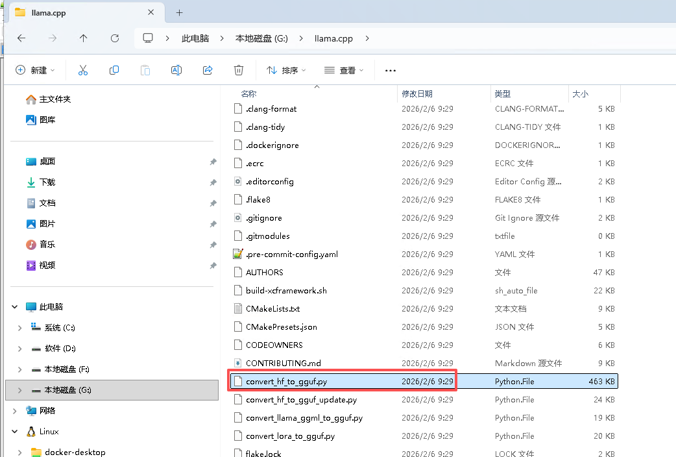
Task: Select 本地磁盘 (F:) in sidebar
Action: pyautogui.click(x=60, y=369)
